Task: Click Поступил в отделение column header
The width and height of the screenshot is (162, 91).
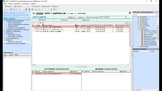Action: (x=103, y=25)
